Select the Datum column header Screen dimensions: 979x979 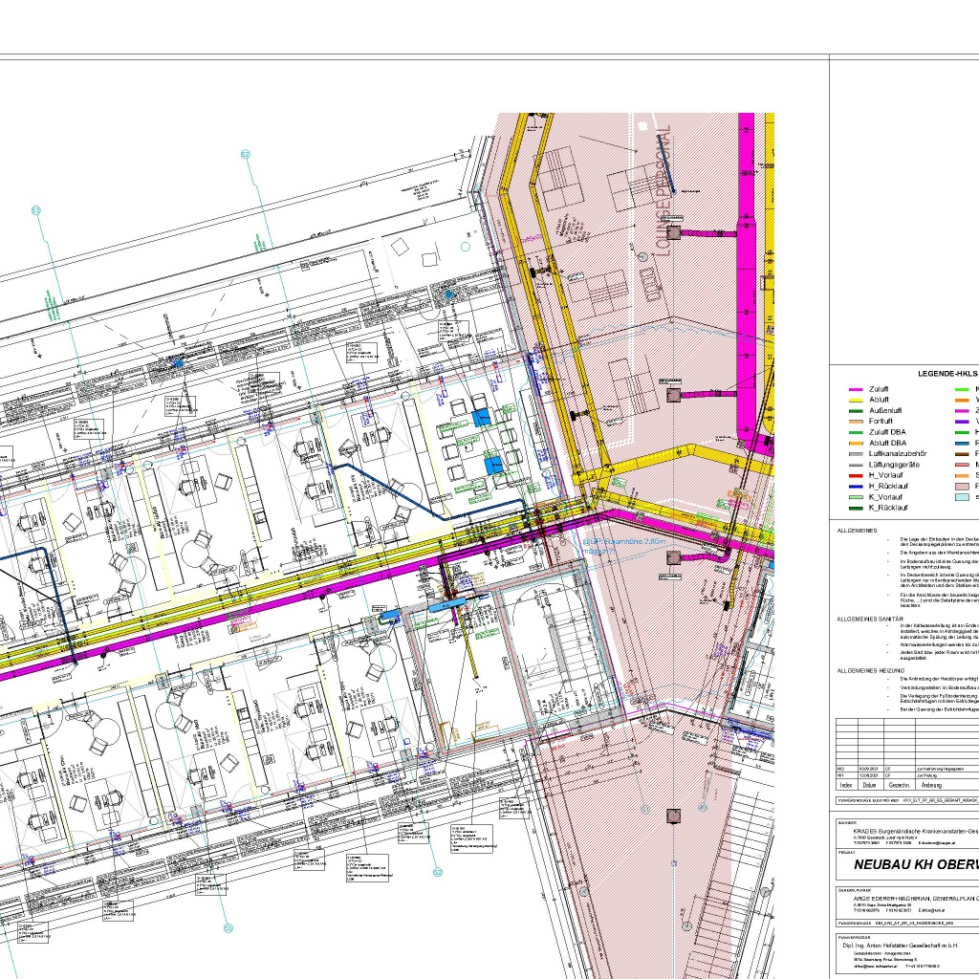pos(870,783)
